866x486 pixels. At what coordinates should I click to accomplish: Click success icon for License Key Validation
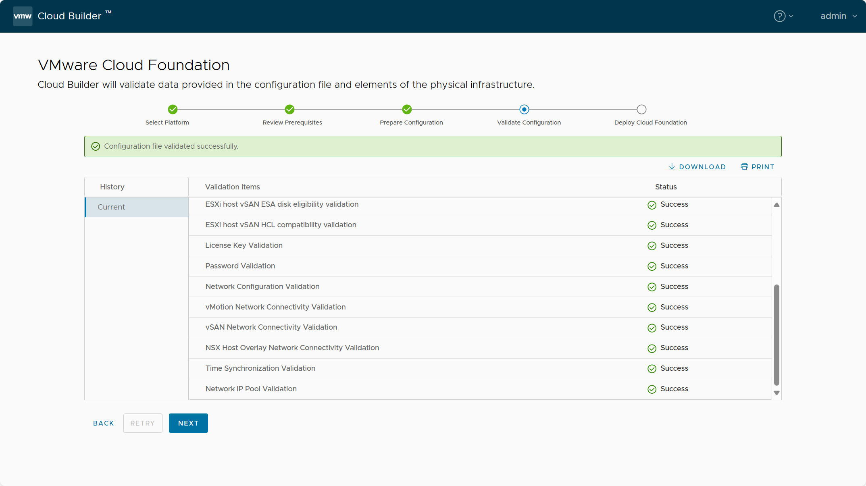pos(652,246)
